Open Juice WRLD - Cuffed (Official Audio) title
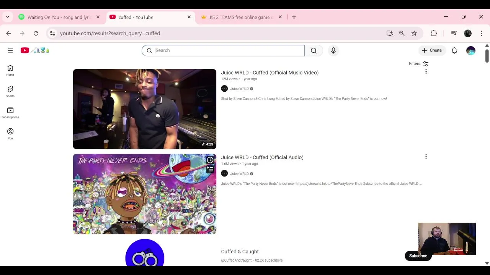Viewport: 490px width, 275px height. coord(262,157)
